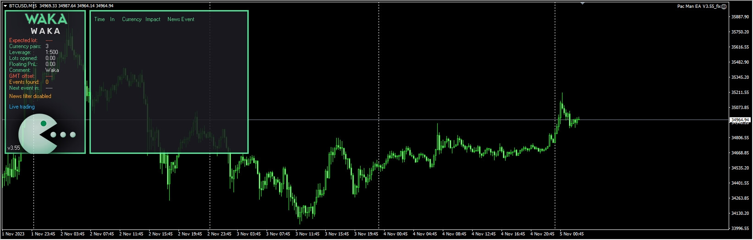Image resolution: width=753 pixels, height=240 pixels.
Task: Click the v3.55 version label
Action: (14, 148)
